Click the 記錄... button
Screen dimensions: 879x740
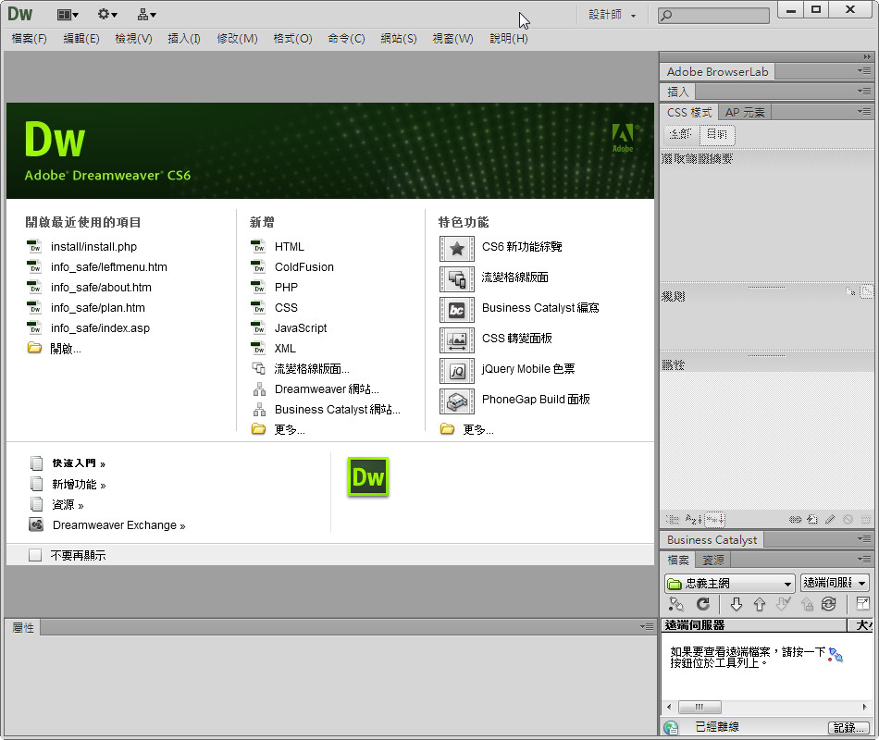coord(848,728)
